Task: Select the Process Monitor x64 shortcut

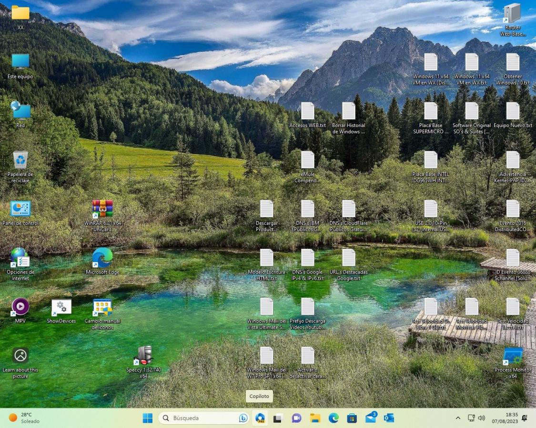Action: pyautogui.click(x=513, y=356)
